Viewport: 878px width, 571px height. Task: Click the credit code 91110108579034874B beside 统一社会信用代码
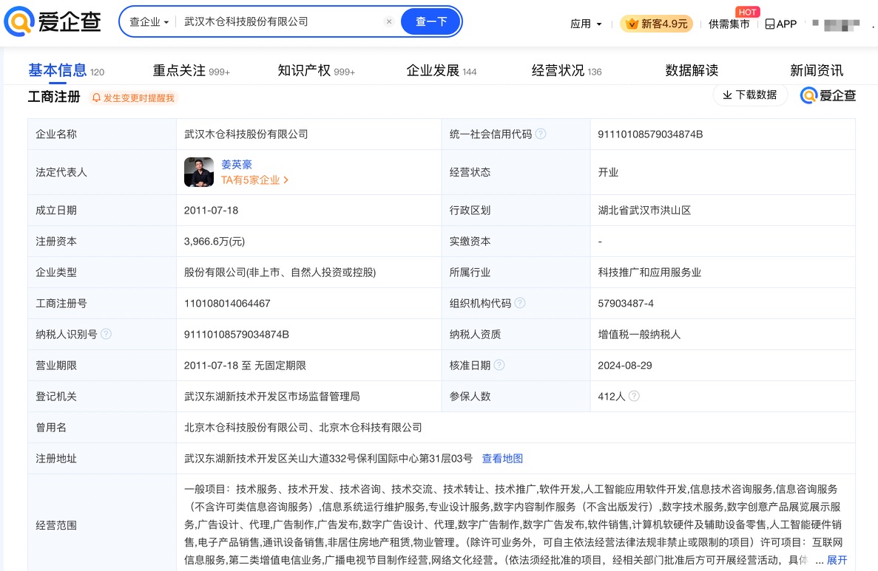point(650,134)
